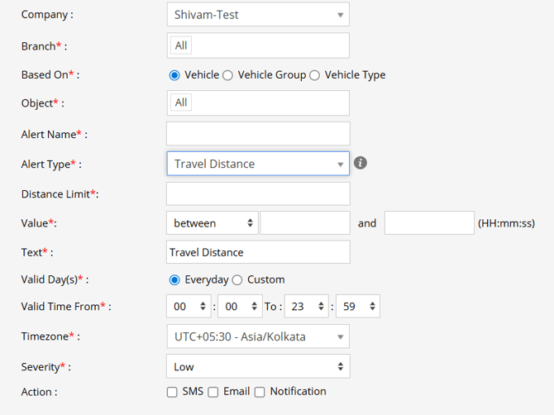This screenshot has width=554, height=415.
Task: Open the Timezone Asia/Kolkata dropdown
Action: [257, 336]
